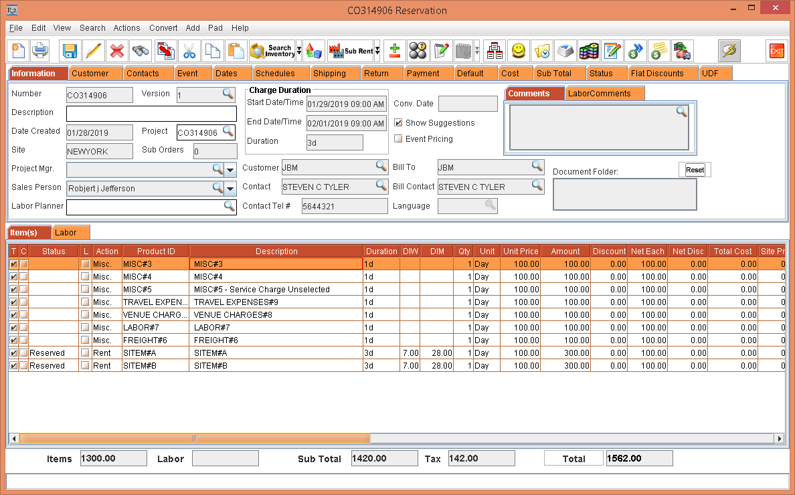Click the Save floppy disk icon
Screen dimensions: 795x495
(x=70, y=51)
